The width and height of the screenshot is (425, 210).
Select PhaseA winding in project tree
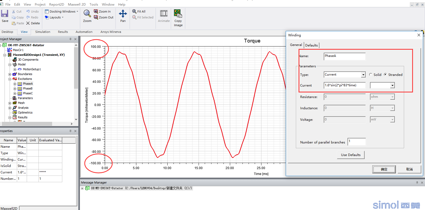click(x=28, y=84)
